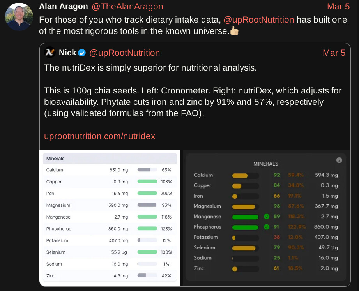Click the green checkmark next to Manganese

(x=267, y=217)
